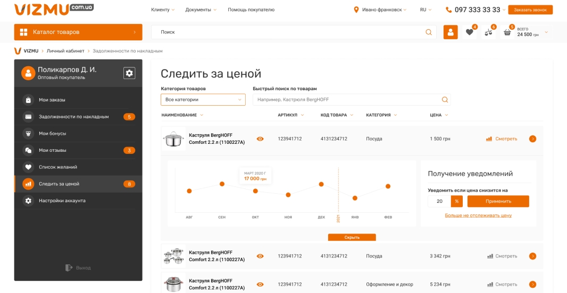
Task: Click the logout door icon
Action: pos(69,268)
